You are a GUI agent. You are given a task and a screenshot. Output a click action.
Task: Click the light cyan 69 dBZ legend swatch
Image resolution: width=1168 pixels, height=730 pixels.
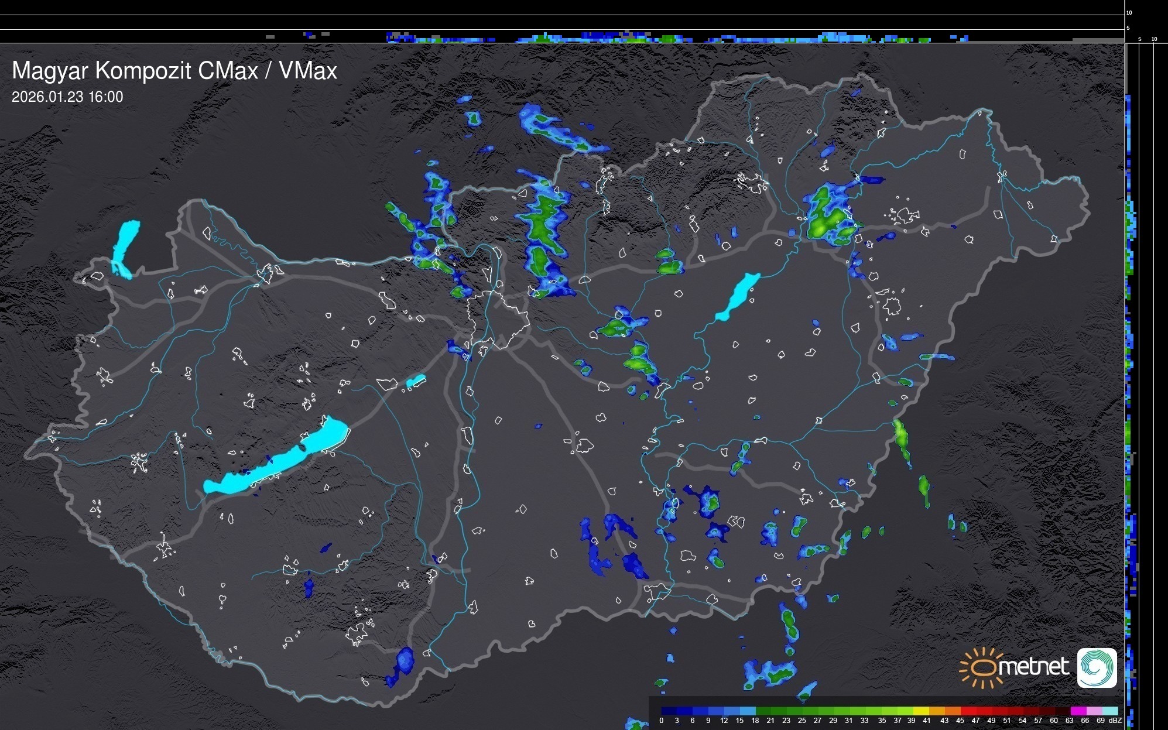1109,711
